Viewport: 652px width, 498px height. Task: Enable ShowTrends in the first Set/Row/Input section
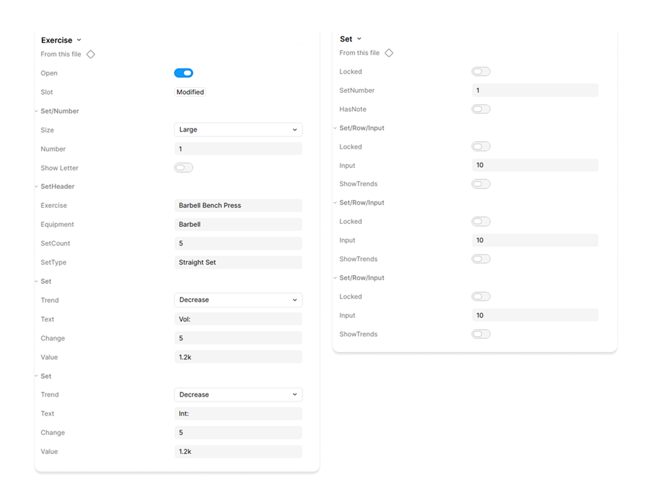[481, 184]
